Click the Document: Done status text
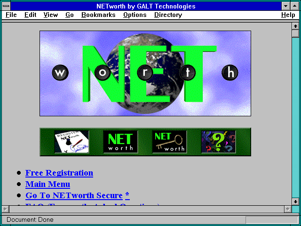This screenshot has width=301, height=226. tap(30, 219)
